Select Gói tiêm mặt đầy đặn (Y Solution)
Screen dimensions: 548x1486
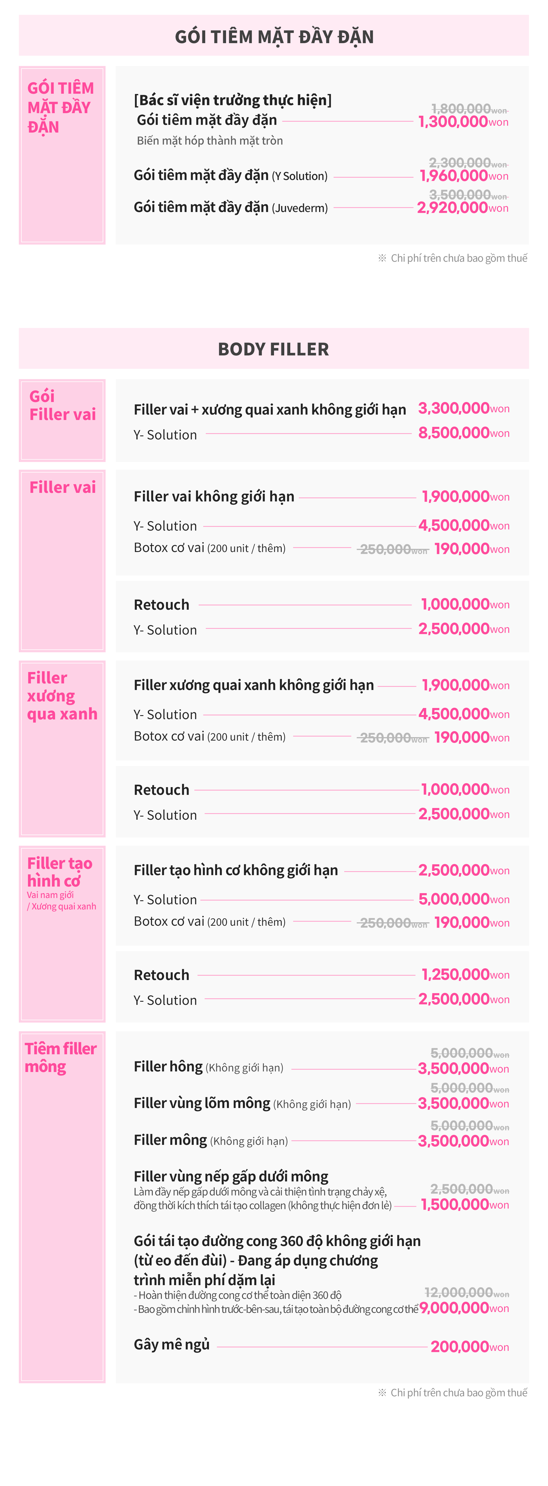(231, 175)
